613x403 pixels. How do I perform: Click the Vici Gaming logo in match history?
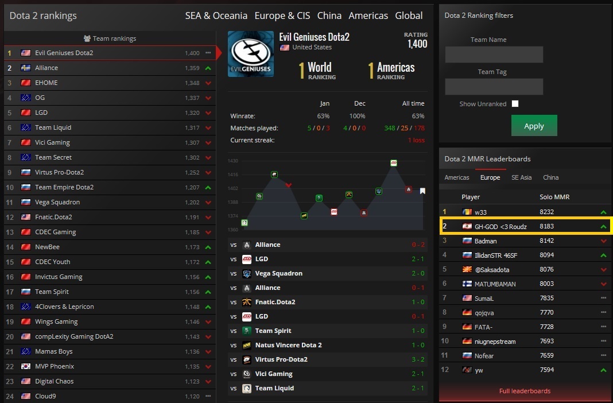(x=246, y=373)
